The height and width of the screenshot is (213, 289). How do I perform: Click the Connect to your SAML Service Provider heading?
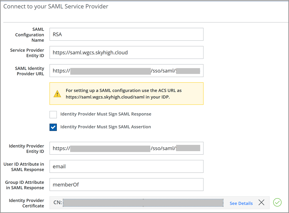[56, 6]
